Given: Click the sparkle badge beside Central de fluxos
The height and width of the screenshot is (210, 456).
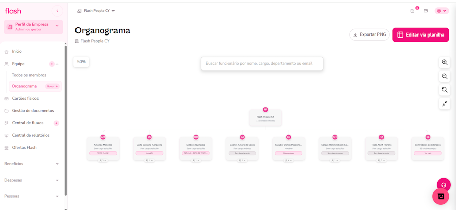Looking at the screenshot, I should point(56,123).
